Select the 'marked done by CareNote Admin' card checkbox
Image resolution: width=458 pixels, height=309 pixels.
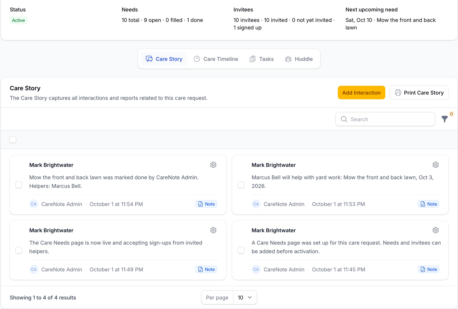click(19, 185)
